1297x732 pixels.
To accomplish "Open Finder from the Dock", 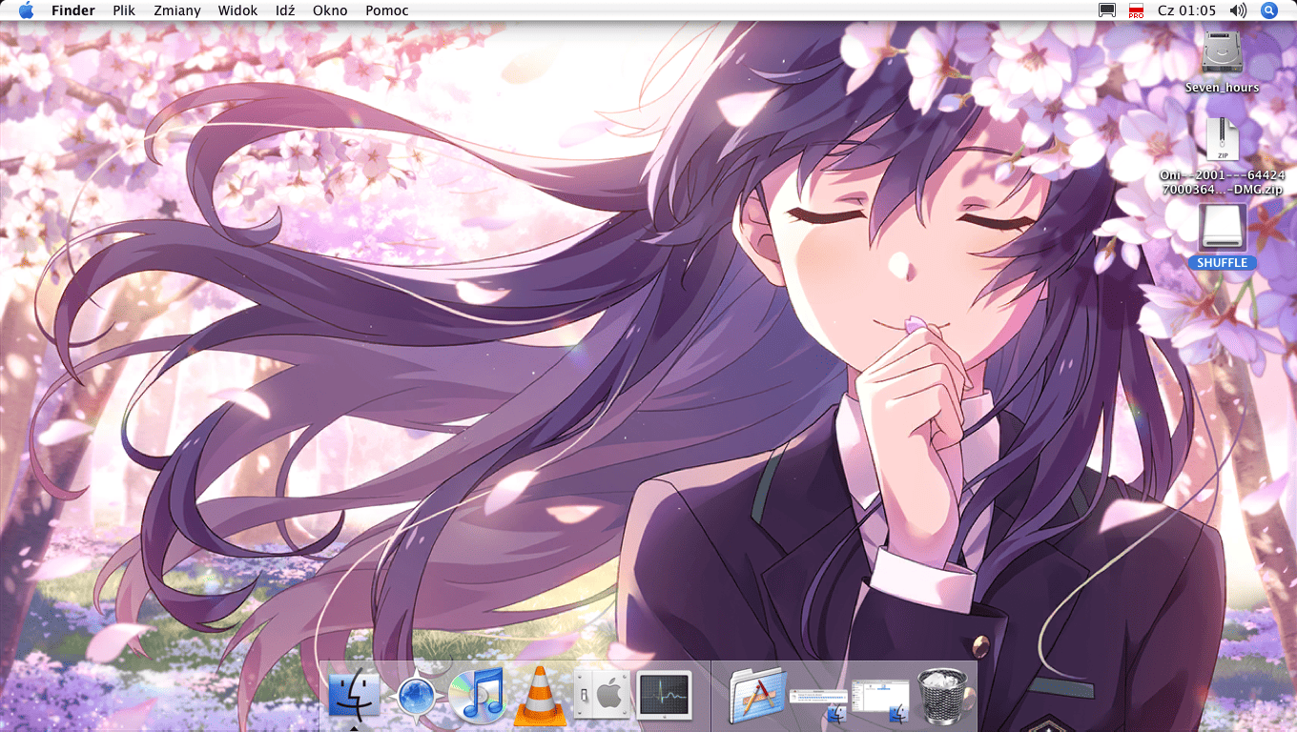I will point(354,696).
